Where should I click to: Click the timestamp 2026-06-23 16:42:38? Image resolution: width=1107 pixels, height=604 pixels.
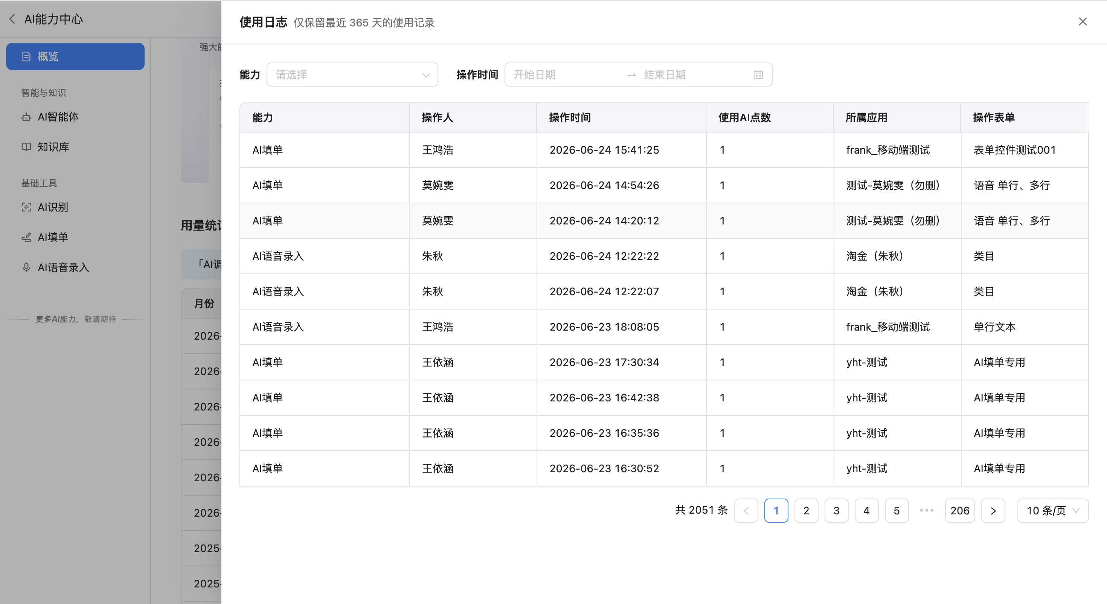[604, 398]
